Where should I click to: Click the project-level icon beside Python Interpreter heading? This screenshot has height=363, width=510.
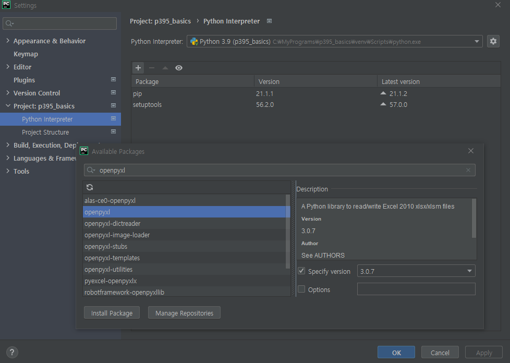[x=269, y=21]
